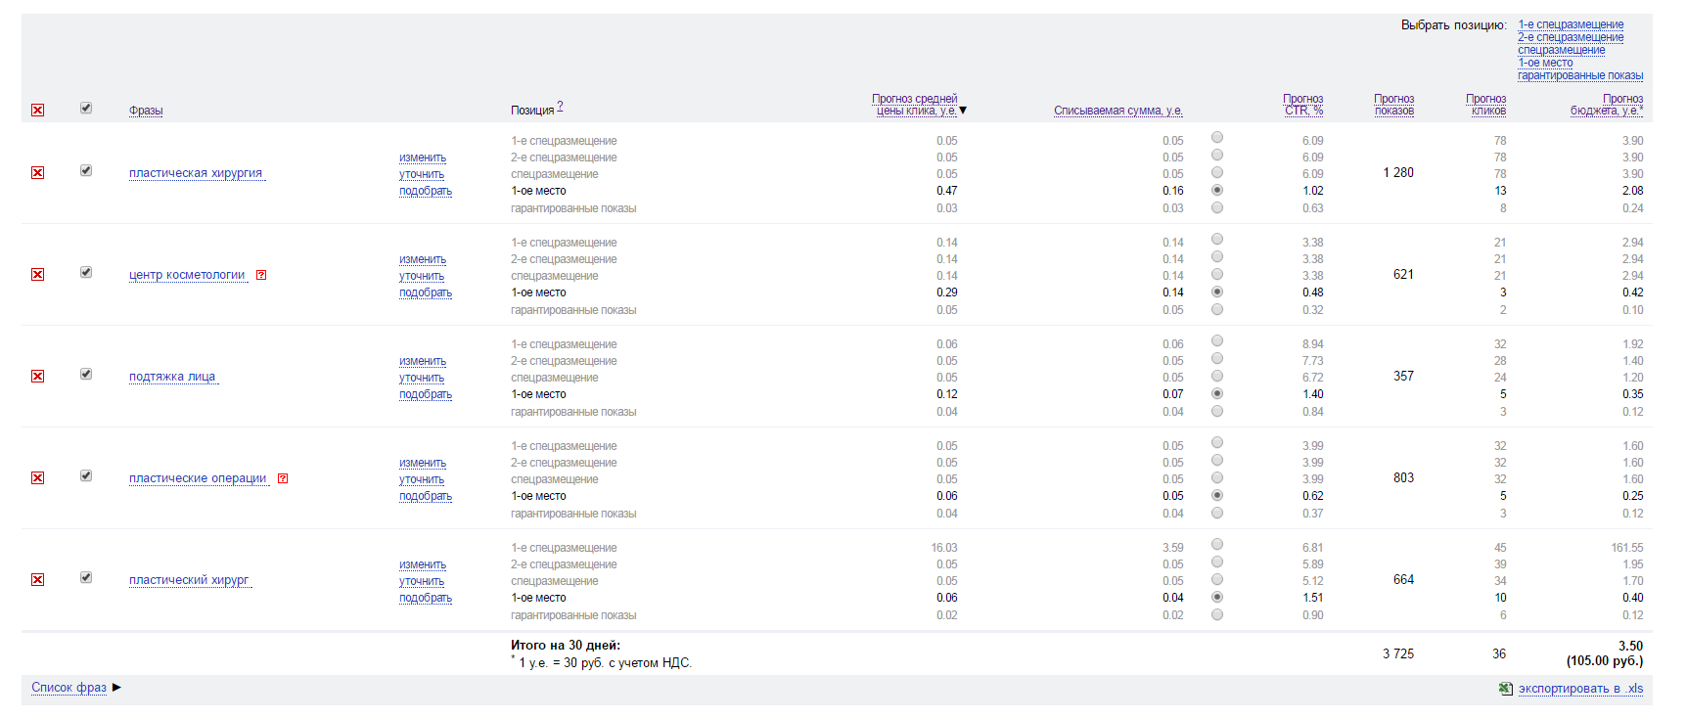The image size is (1687, 720).
Task: Open phrase link подтяжка лица
Action: (172, 377)
